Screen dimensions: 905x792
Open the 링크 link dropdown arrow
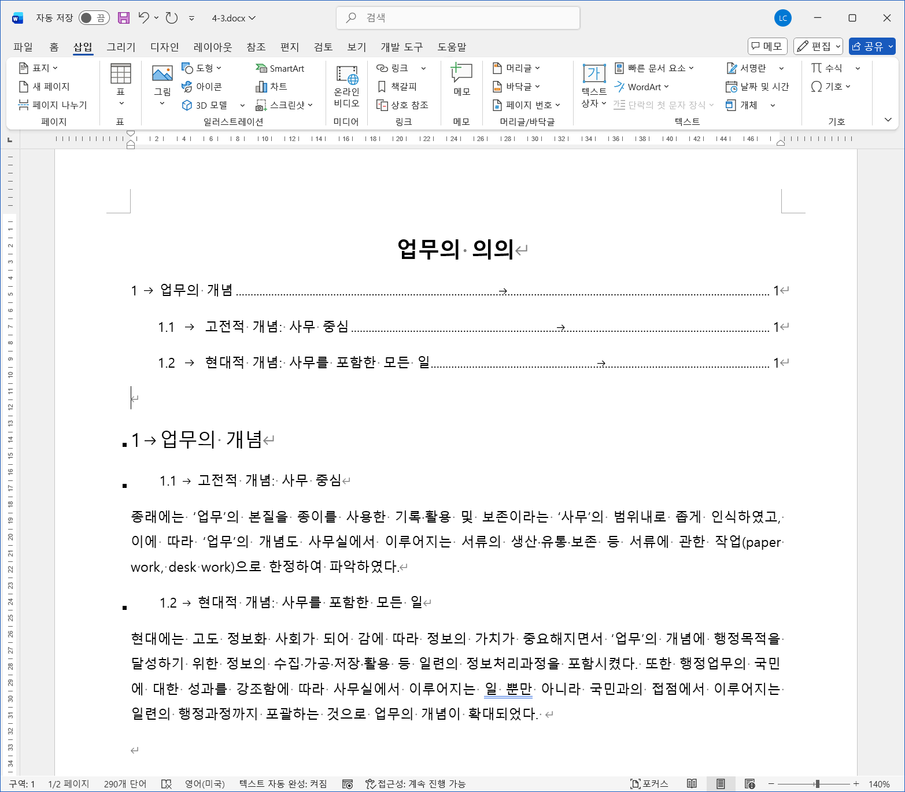(x=423, y=68)
